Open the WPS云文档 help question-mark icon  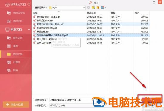pos(29,4)
